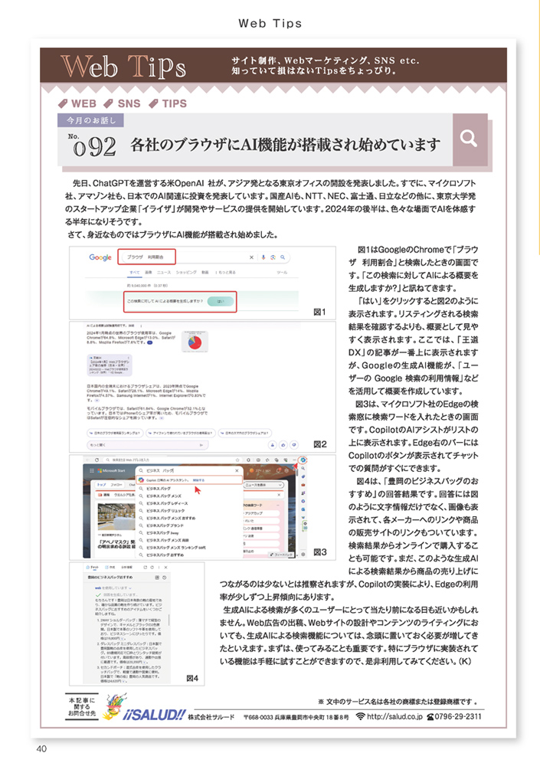Click the もっと聞く follow-up input in figure 2
This screenshot has height=766, width=540.
click(x=147, y=445)
